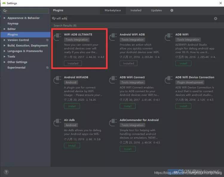224x177 pixels.
Task: Open the Air-Adb plugin title
Action: coord(69,120)
